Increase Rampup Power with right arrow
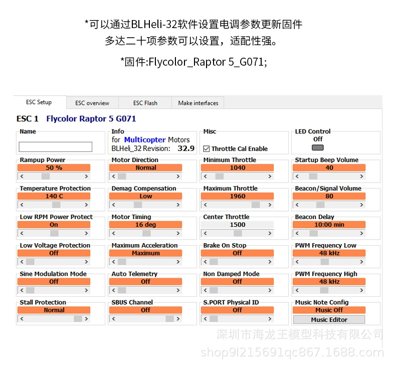The width and height of the screenshot is (396, 368). pyautogui.click(x=86, y=176)
